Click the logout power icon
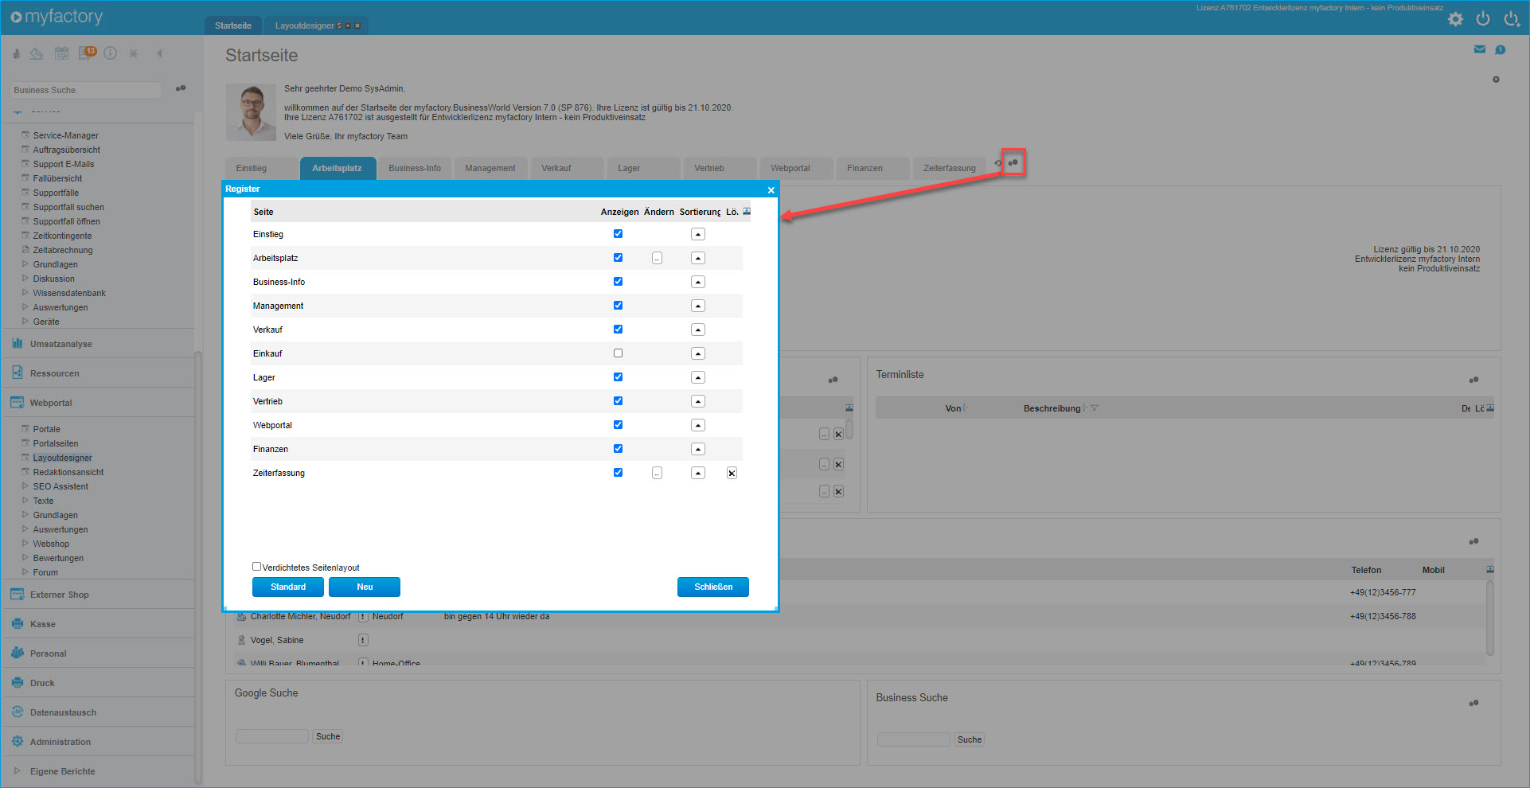 point(1482,18)
